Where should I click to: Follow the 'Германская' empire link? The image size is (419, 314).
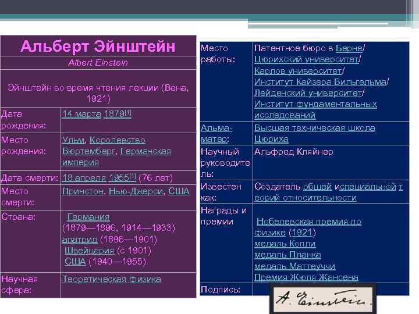point(146,151)
